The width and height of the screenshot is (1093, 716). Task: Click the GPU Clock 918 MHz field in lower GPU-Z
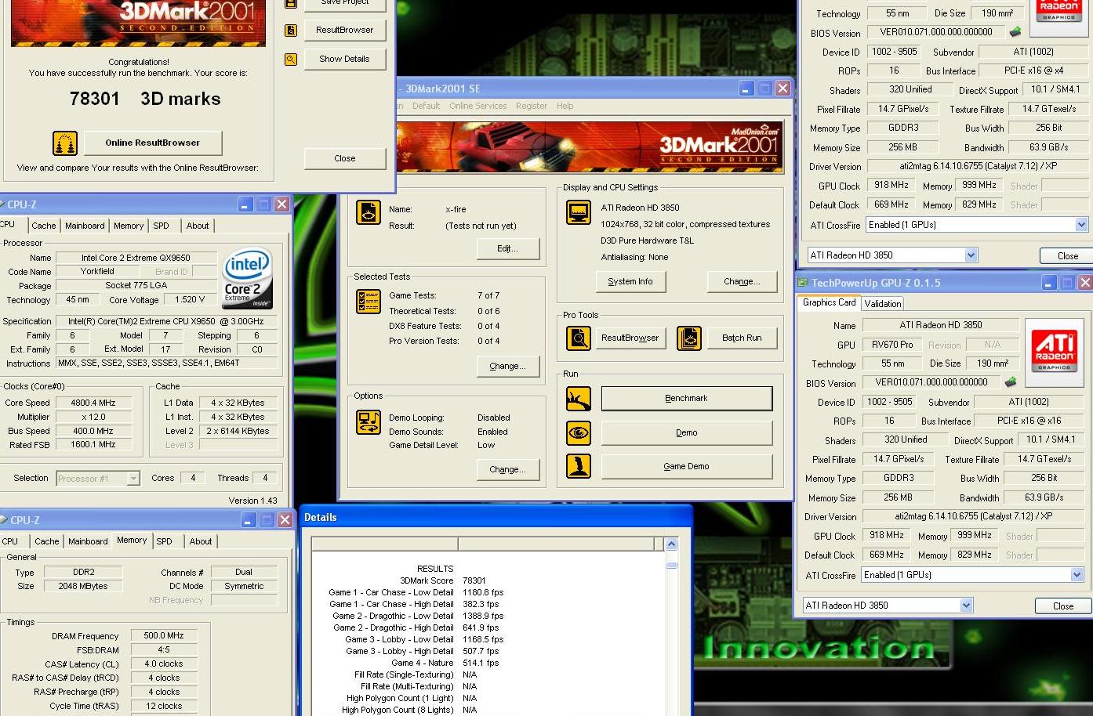[x=887, y=535]
